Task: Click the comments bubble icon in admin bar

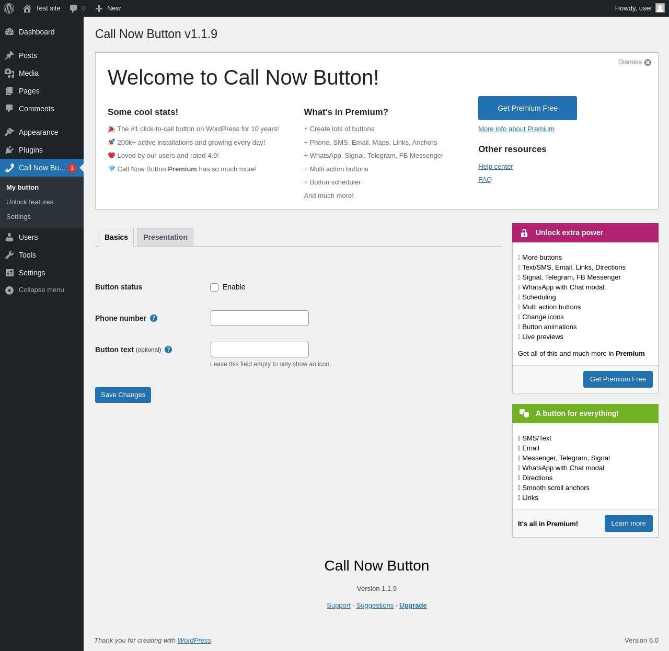Action: coord(74,8)
